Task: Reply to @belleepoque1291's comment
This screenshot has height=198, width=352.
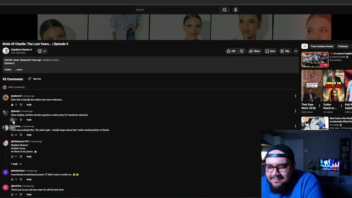Action: [29, 156]
